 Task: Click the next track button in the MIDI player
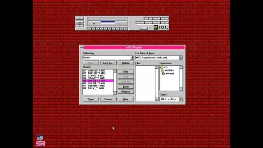[164, 23]
